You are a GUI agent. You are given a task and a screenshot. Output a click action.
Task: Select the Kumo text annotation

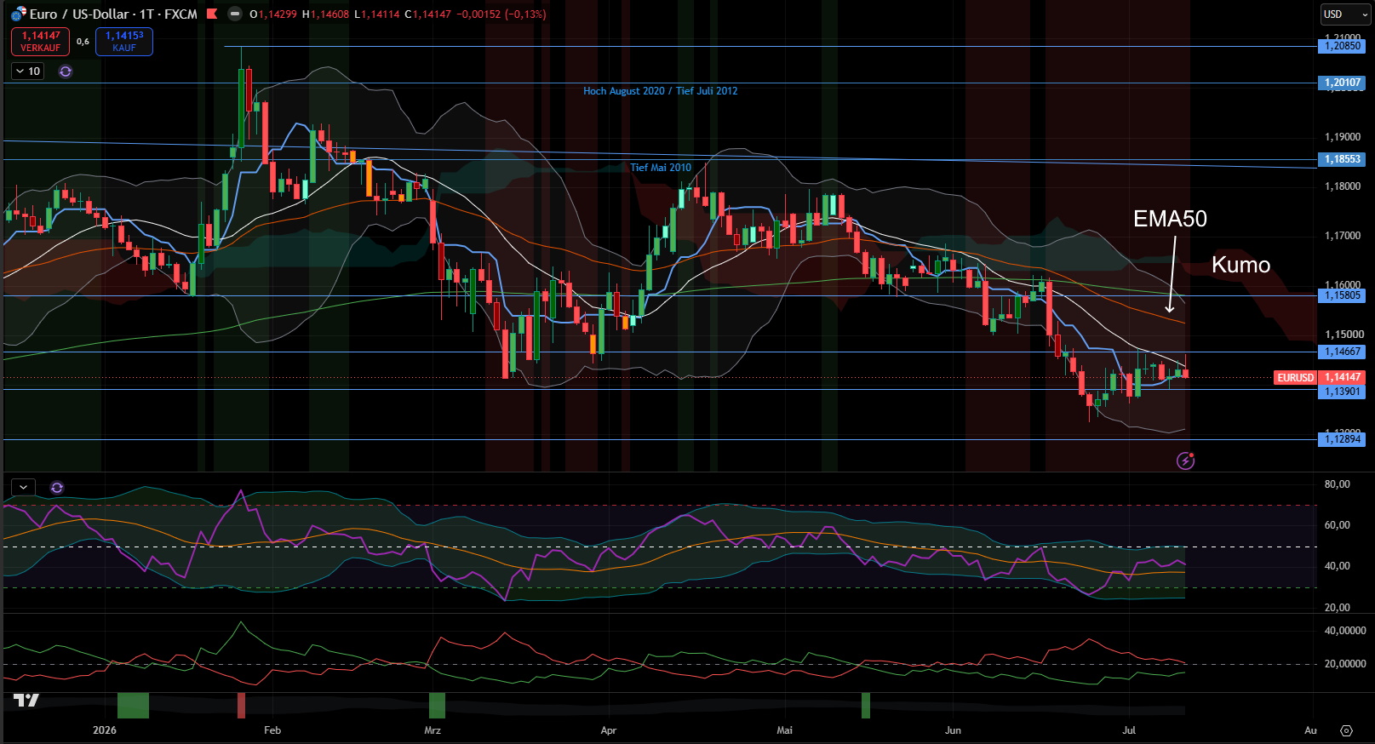coord(1240,265)
